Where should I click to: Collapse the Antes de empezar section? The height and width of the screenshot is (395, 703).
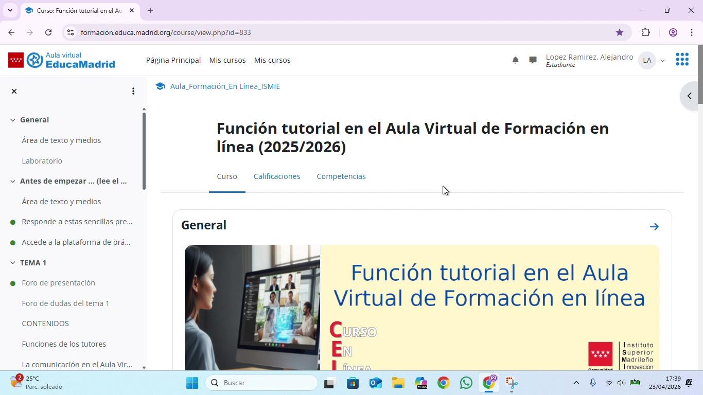coord(13,181)
